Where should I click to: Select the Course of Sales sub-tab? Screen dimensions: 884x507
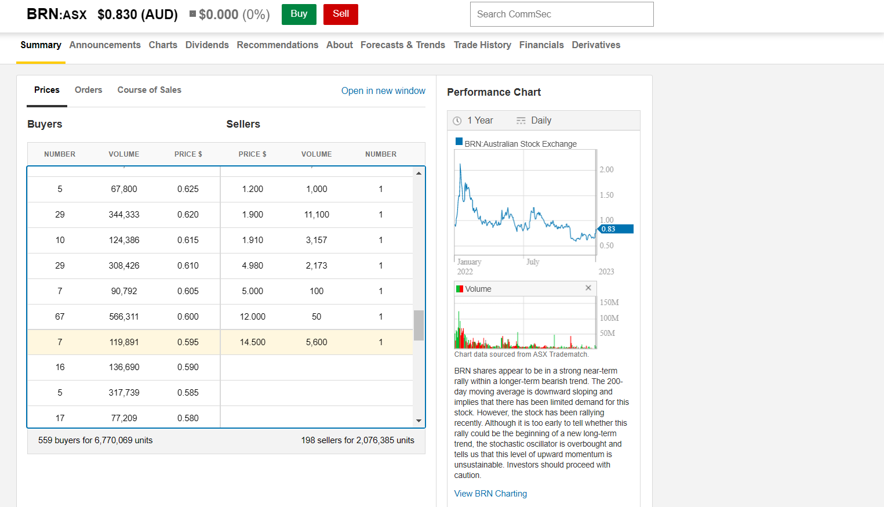click(150, 90)
